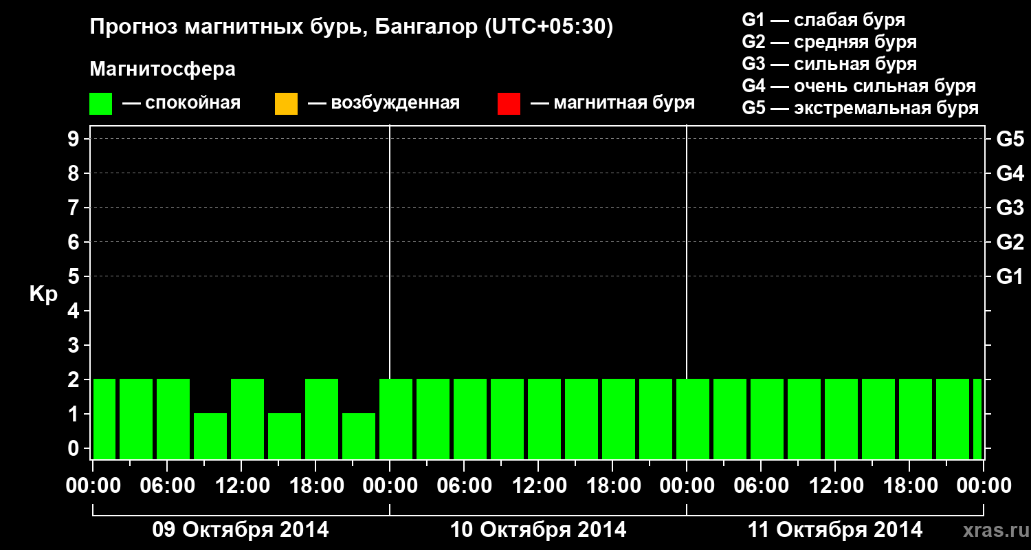
Task: Click the '11 Октября 2014' date label
Action: pyautogui.click(x=835, y=530)
